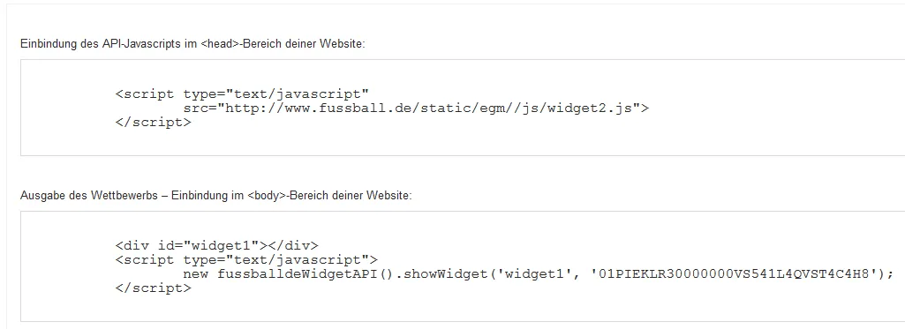Click the div id="widget1" code line
The width and height of the screenshot is (905, 329).
coord(216,245)
